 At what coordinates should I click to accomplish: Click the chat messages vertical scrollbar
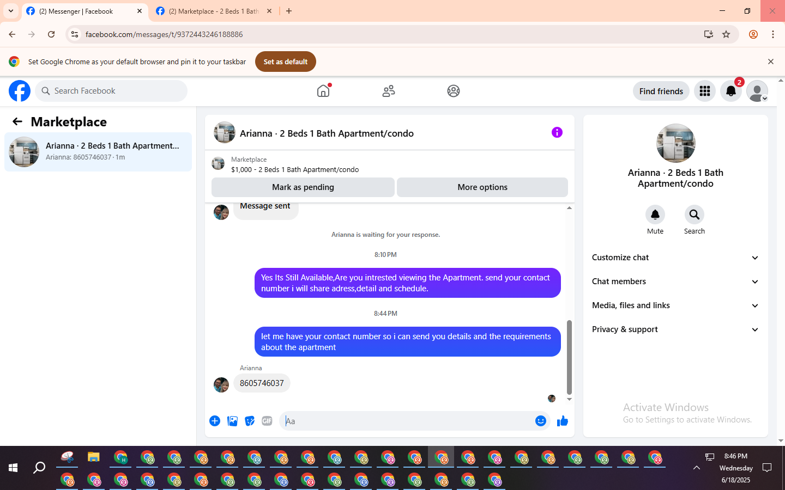click(x=569, y=357)
